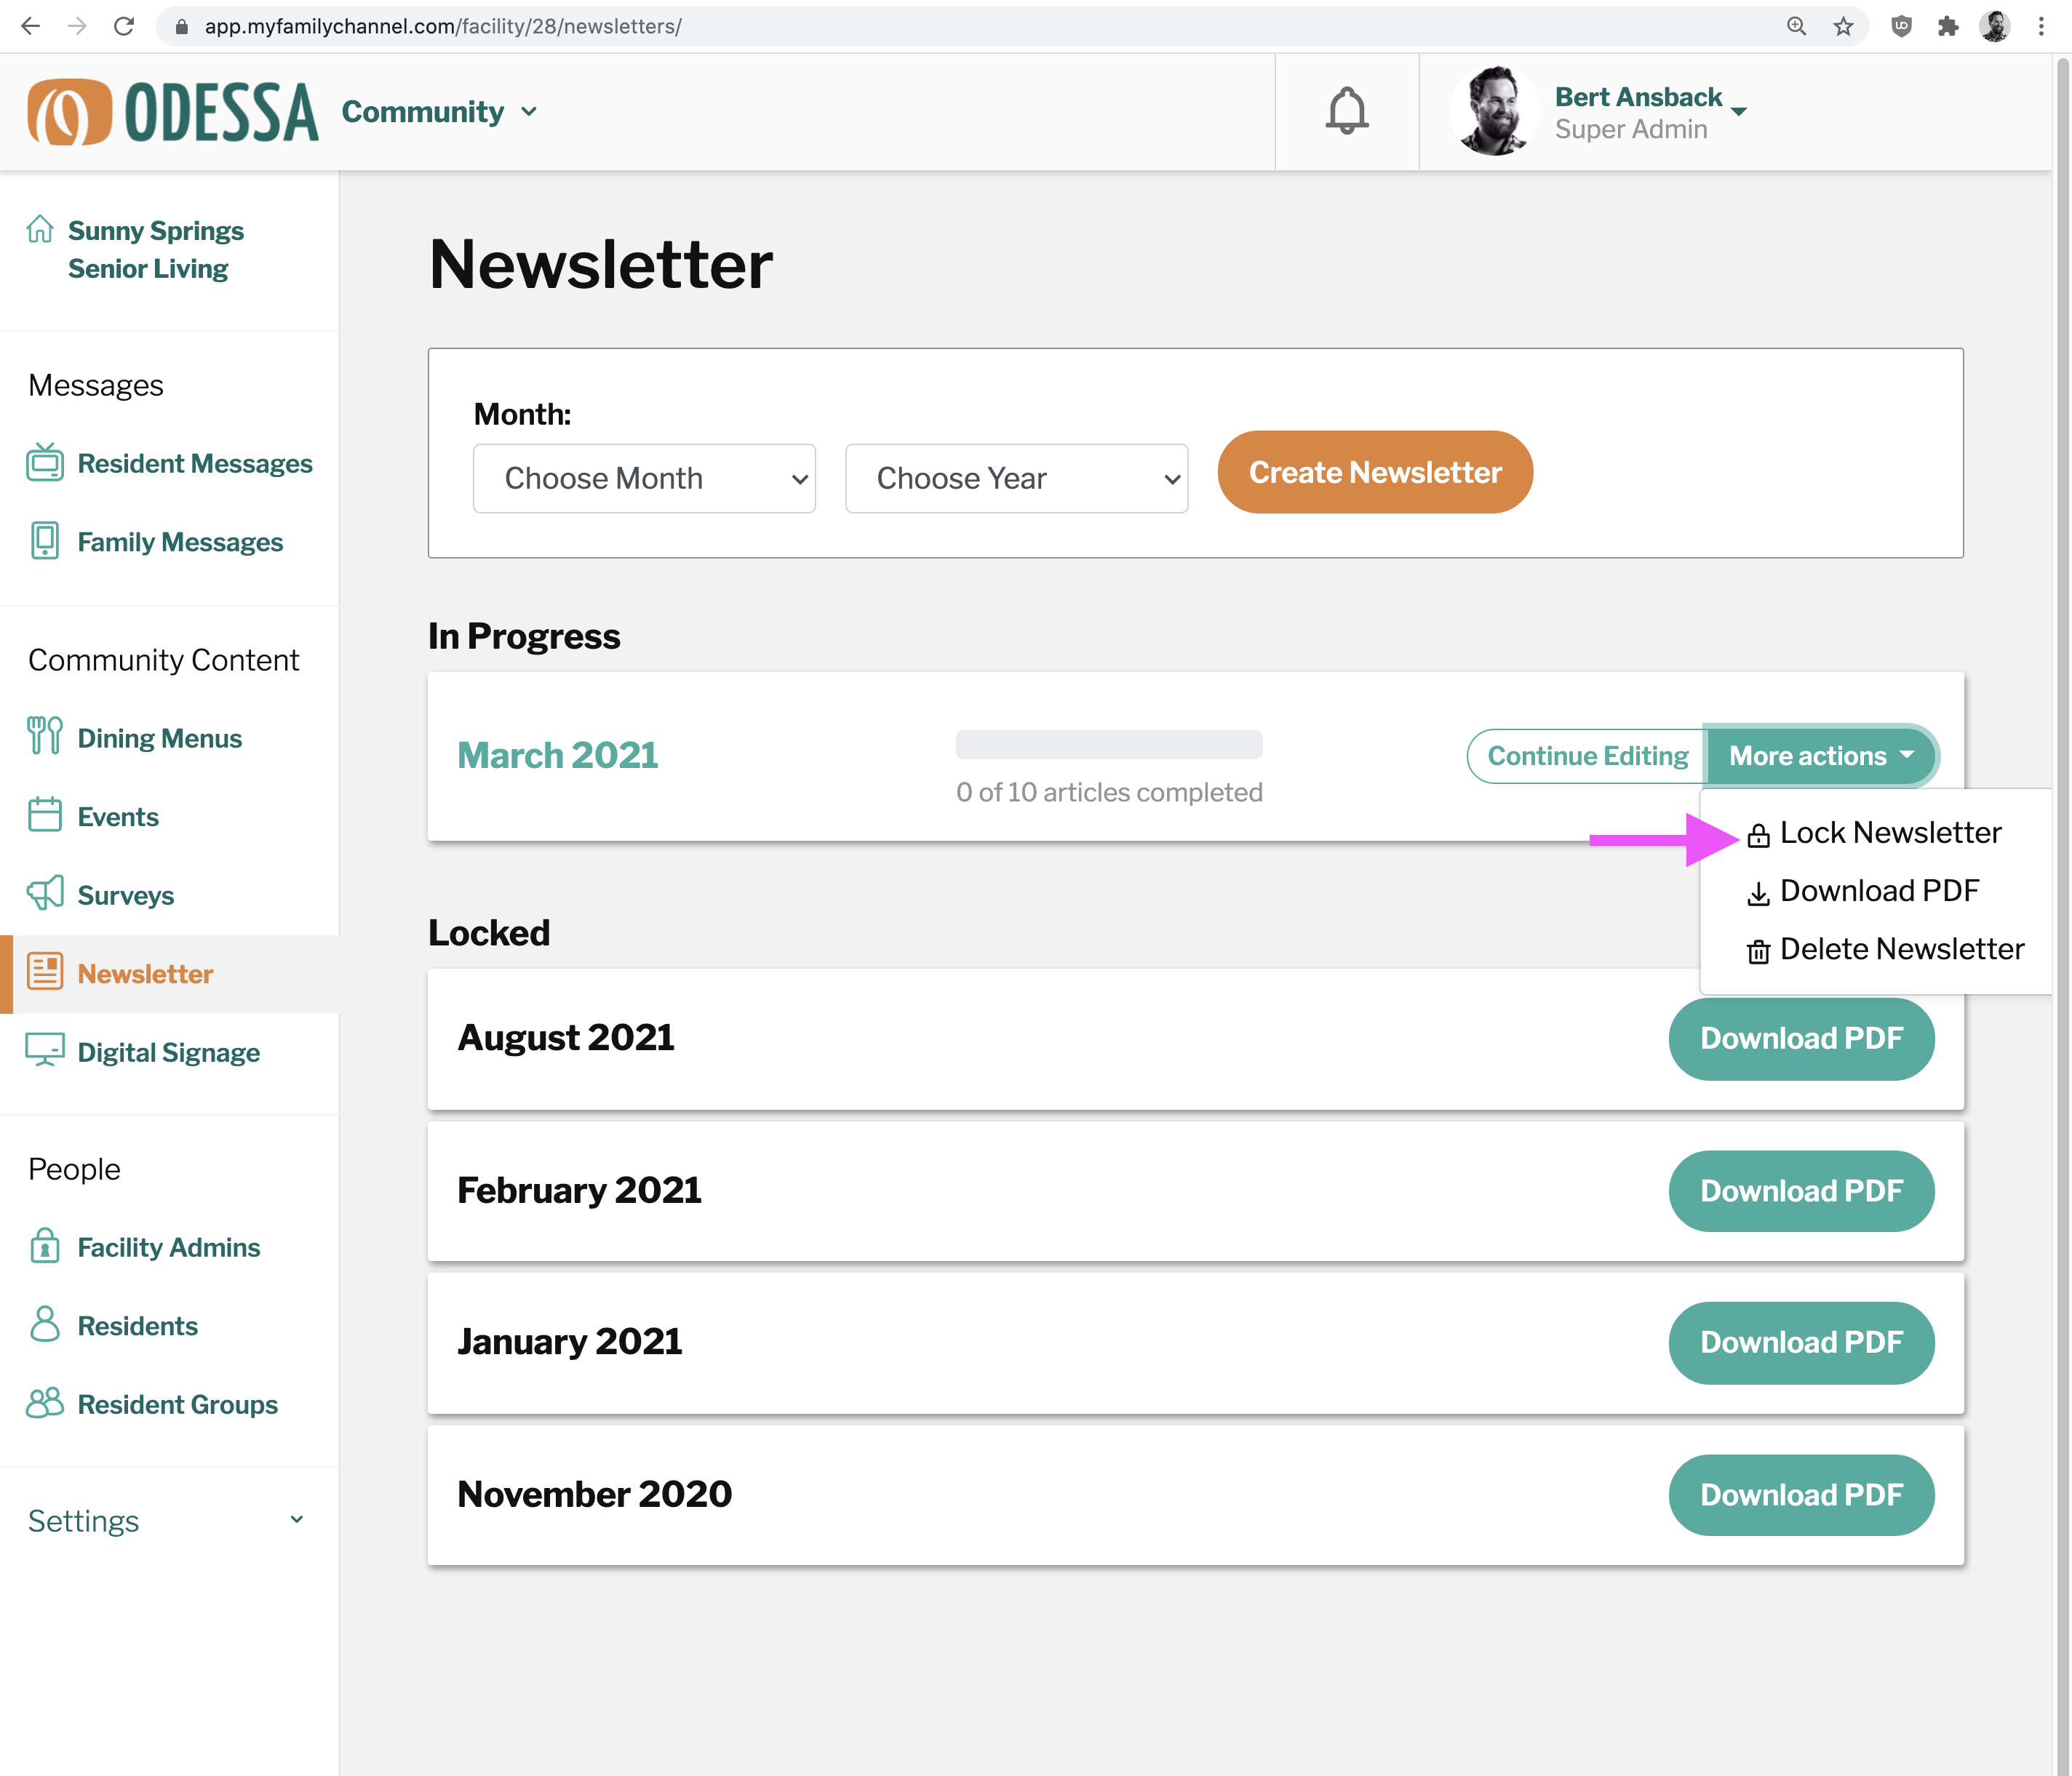This screenshot has height=1776, width=2072.
Task: Choose Delete Newsletter from the menu
Action: 1885,948
